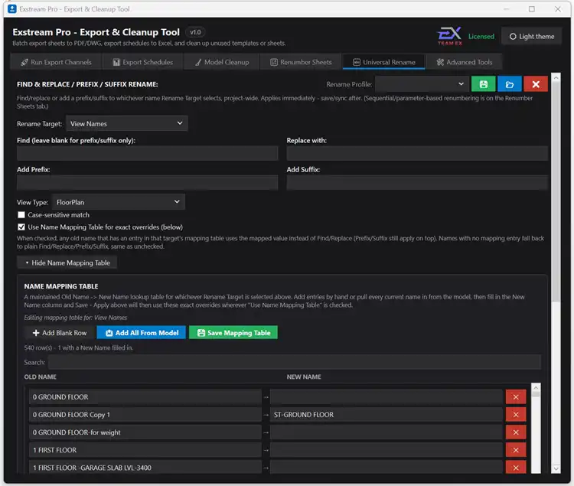This screenshot has height=486, width=574.
Task: Click Add Blank Row button
Action: click(60, 333)
